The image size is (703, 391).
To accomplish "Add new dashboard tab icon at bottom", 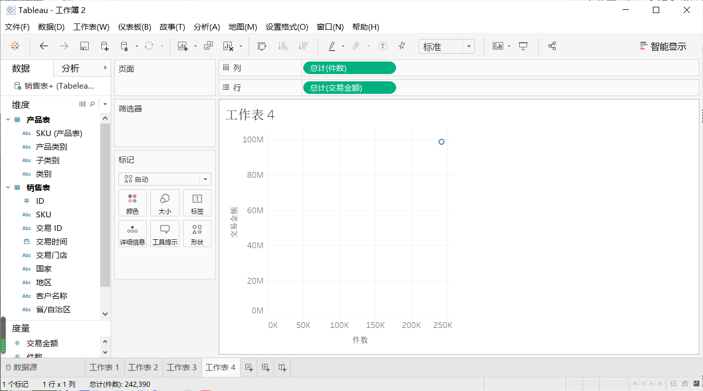I will pyautogui.click(x=266, y=368).
